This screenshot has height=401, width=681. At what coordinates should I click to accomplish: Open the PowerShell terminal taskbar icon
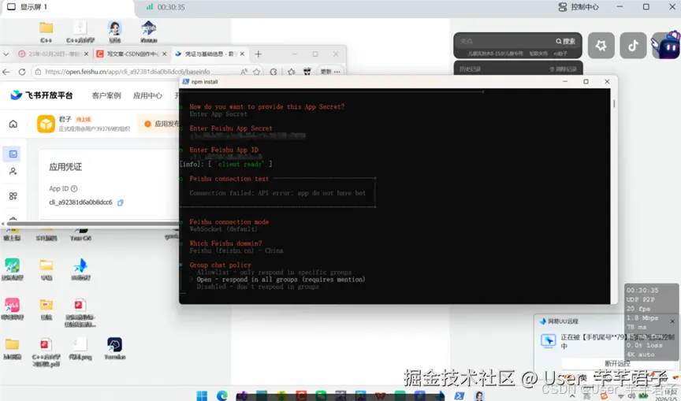(459, 395)
